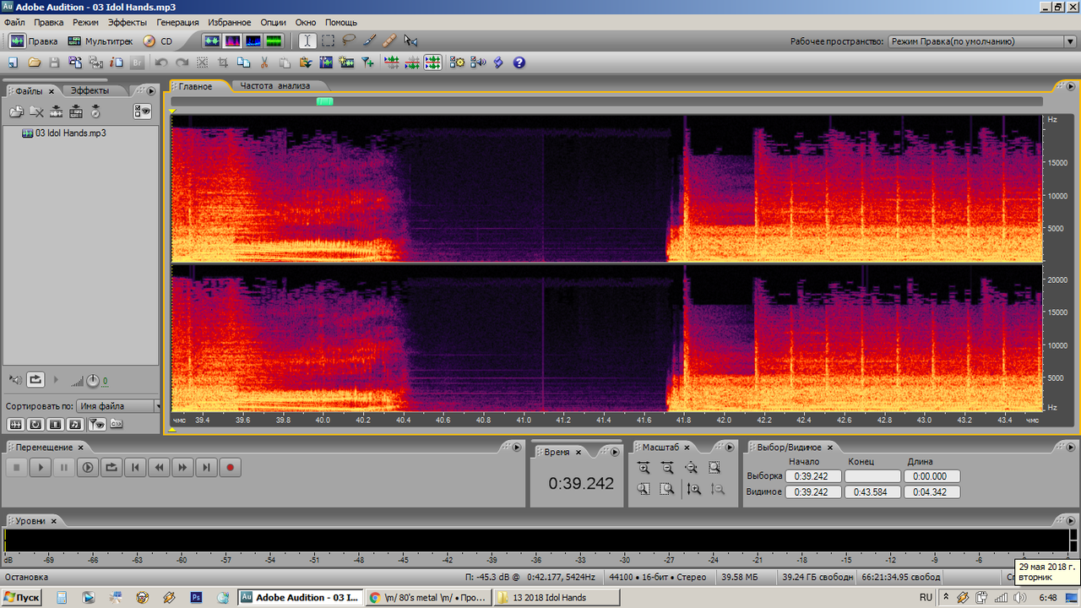Open Selection/View panel options arrow

click(x=1070, y=448)
